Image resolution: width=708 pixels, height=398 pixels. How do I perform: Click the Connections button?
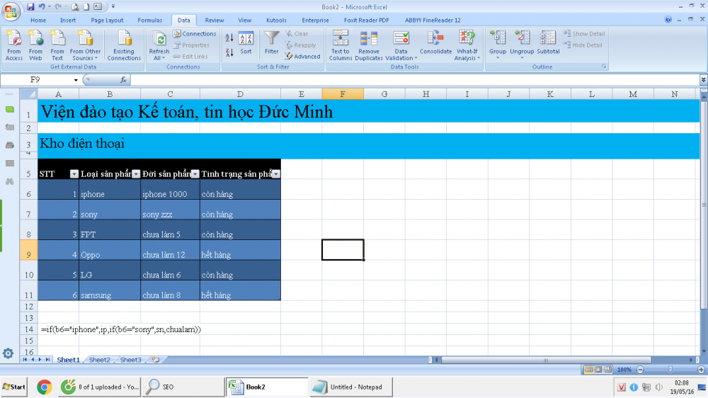click(x=195, y=33)
